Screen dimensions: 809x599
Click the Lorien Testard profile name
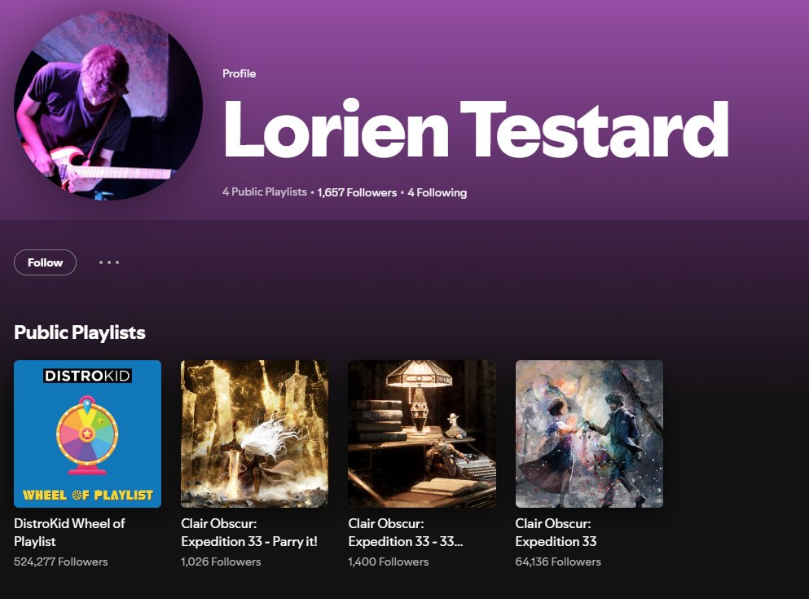point(476,129)
